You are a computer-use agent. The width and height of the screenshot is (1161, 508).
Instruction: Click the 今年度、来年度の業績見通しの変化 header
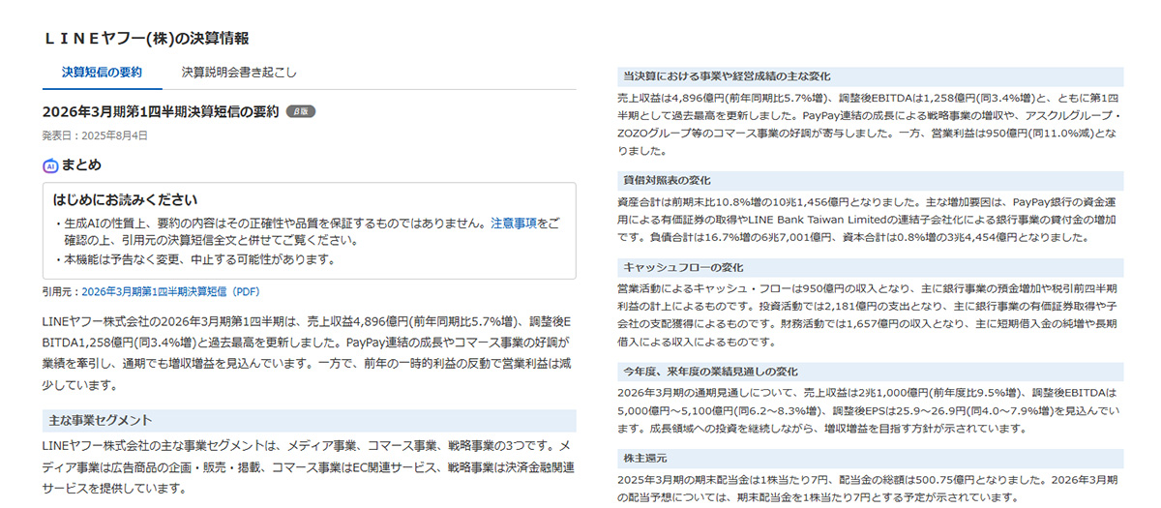869,372
